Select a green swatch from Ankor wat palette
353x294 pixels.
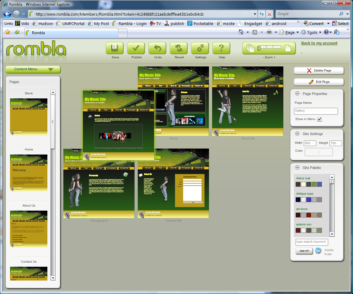pos(314,184)
